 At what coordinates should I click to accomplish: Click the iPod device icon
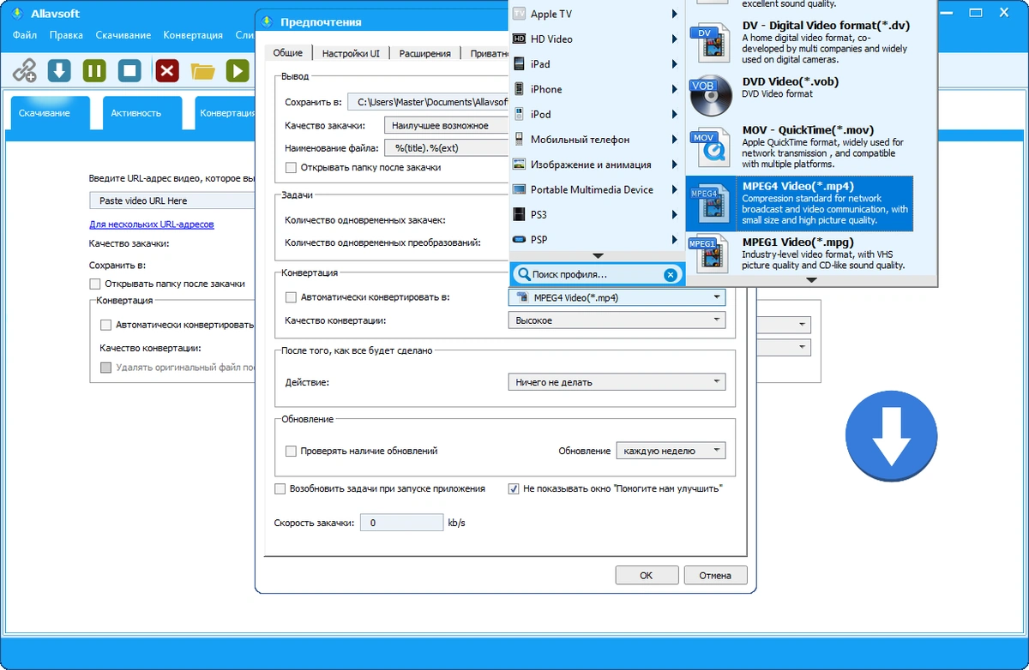tap(519, 114)
